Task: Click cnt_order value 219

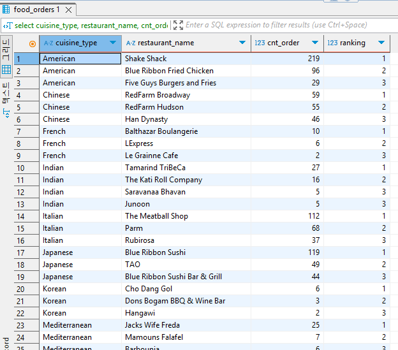Action: pyautogui.click(x=287, y=59)
